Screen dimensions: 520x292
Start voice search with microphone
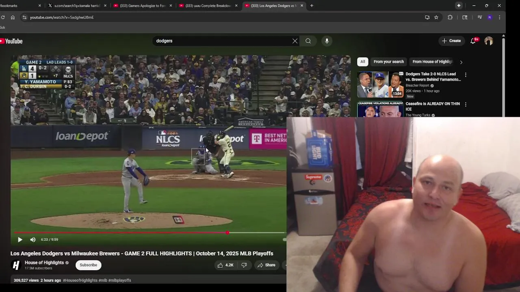tap(327, 41)
